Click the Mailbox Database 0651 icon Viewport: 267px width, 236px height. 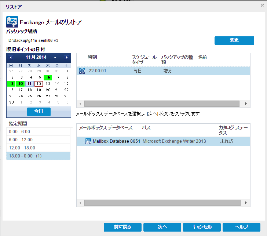pyautogui.click(x=88, y=141)
